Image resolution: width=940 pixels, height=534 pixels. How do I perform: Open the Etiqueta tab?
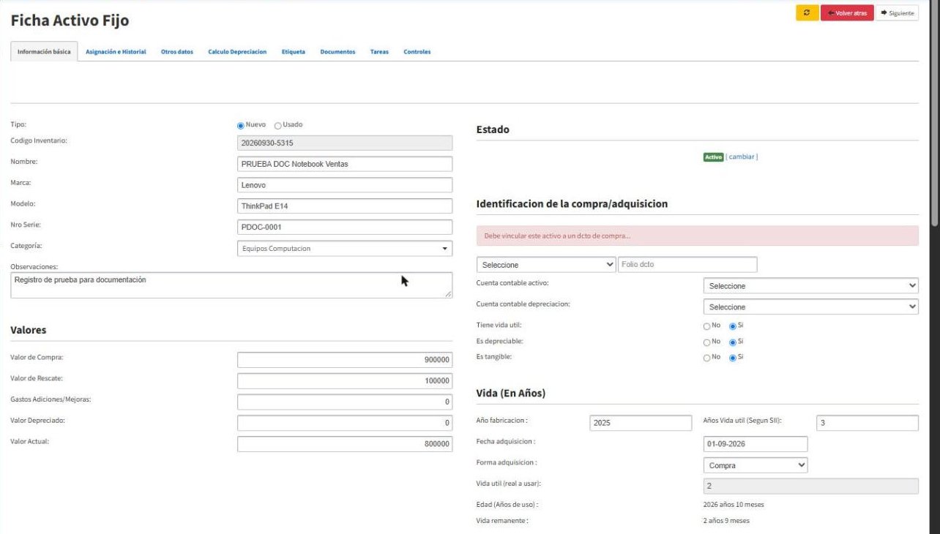tap(294, 52)
